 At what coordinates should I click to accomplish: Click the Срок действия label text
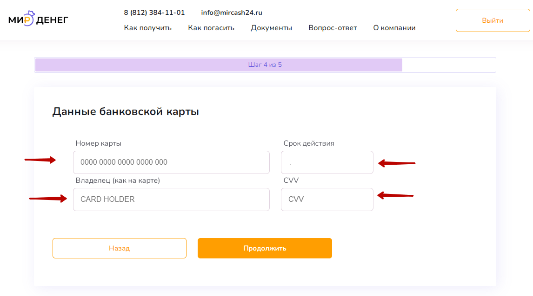(309, 143)
